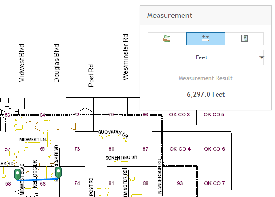Click the SORENTINO DR street label

pos(121,158)
